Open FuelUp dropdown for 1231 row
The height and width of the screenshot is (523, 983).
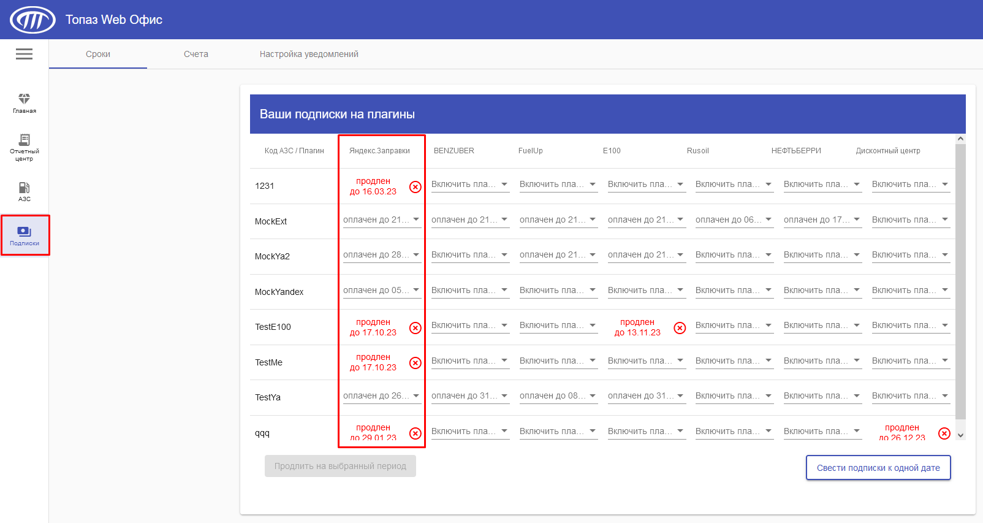pyautogui.click(x=558, y=184)
